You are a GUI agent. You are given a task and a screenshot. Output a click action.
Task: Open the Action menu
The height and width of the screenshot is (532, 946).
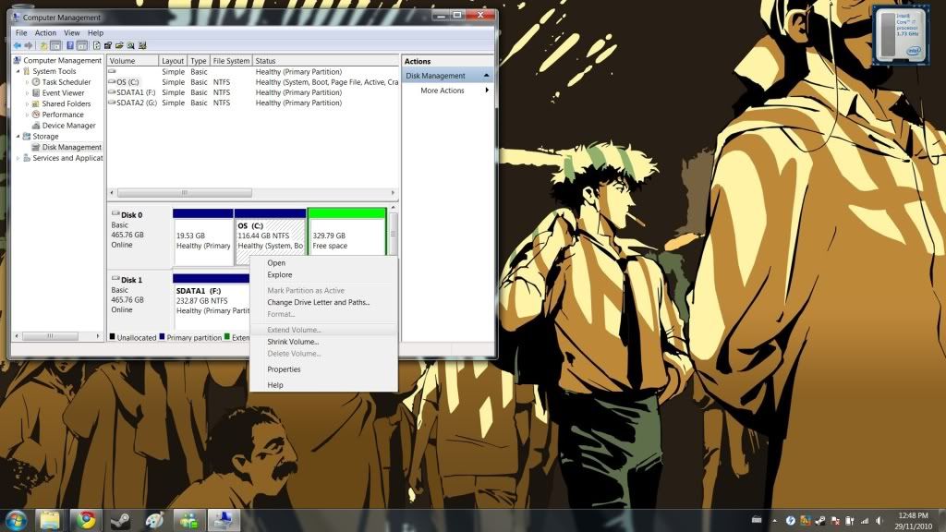(x=45, y=33)
